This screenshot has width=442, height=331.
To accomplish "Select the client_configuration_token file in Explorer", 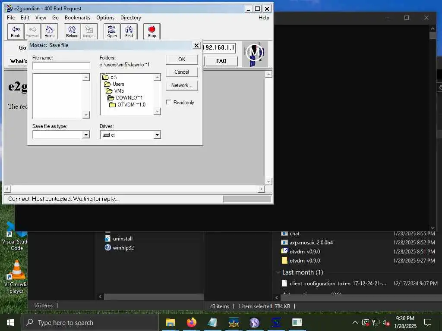I will click(x=334, y=284).
